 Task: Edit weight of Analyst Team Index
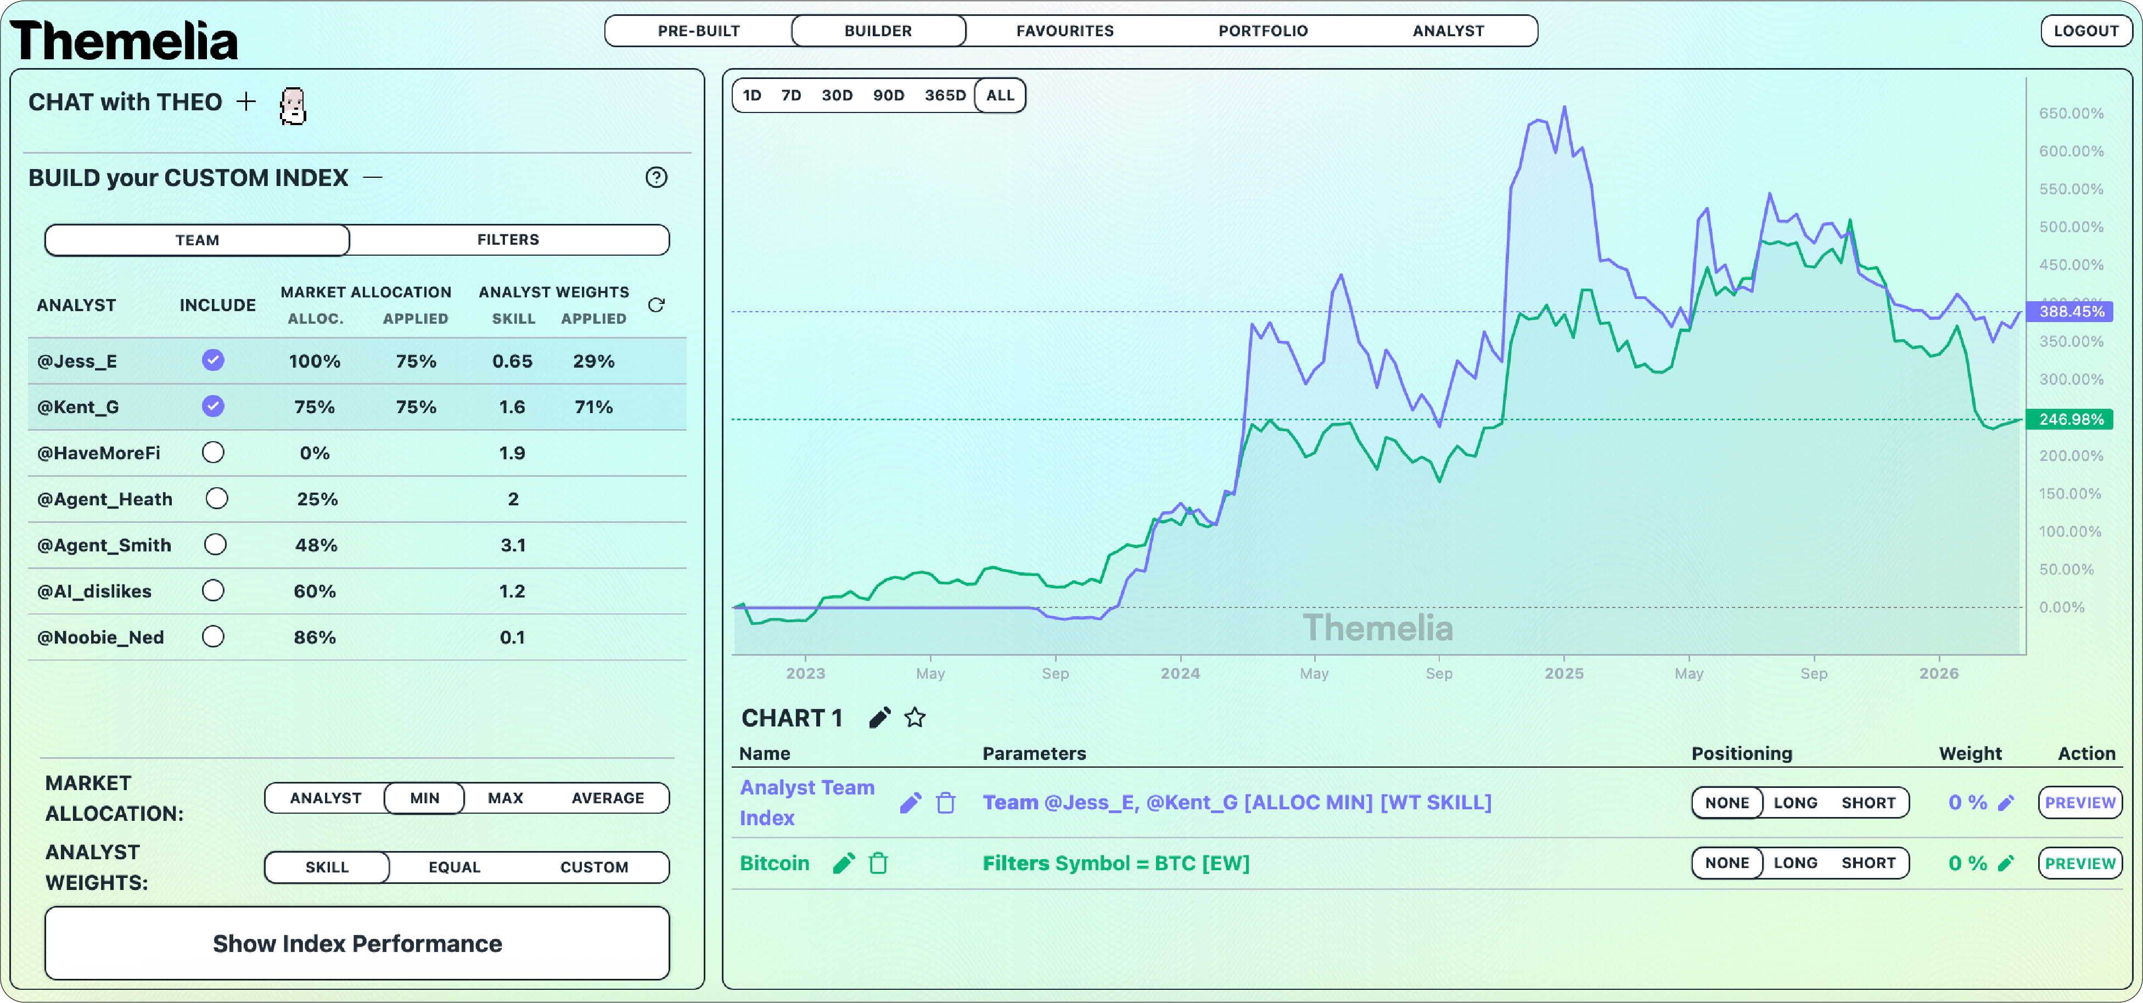coord(2006,803)
